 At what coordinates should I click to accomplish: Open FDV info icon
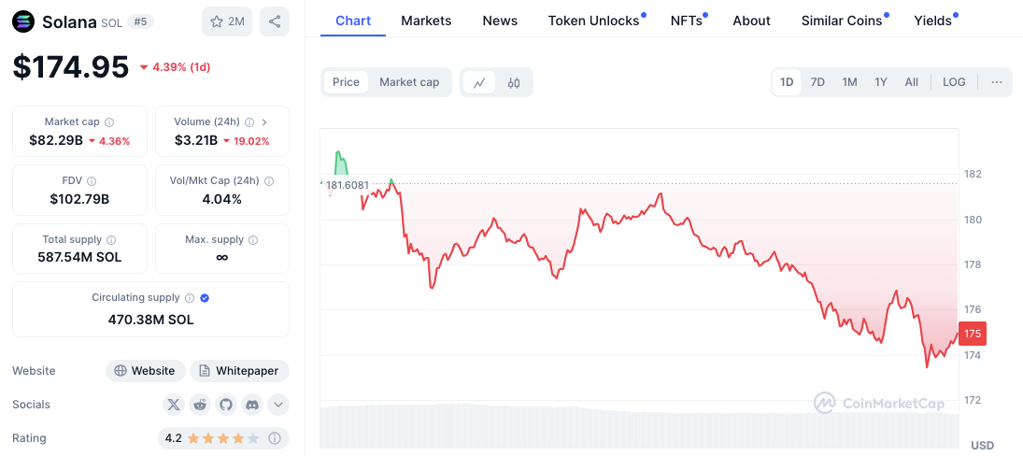point(92,180)
